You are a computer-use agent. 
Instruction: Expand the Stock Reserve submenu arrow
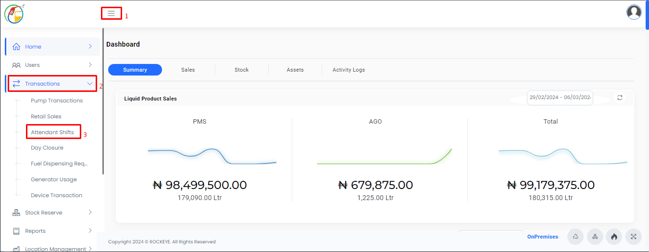[x=90, y=213]
